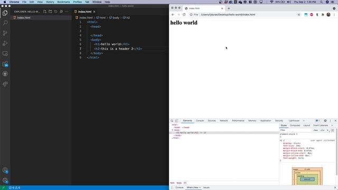Viewport: 338px width, 190px height.
Task: Create a new file in Explorer
Action: tap(44, 12)
